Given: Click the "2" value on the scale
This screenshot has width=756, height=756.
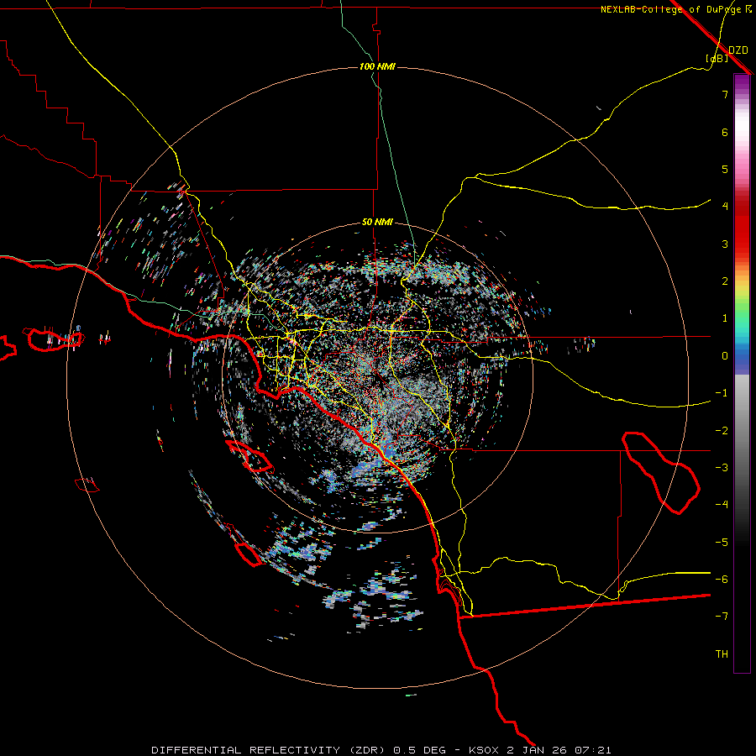Looking at the screenshot, I should pyautogui.click(x=725, y=281).
